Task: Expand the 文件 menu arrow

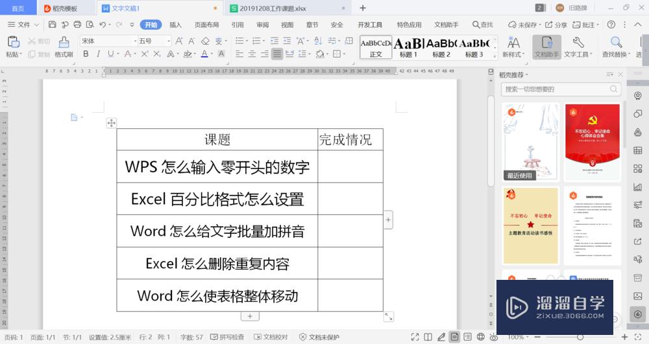Action: (36, 25)
